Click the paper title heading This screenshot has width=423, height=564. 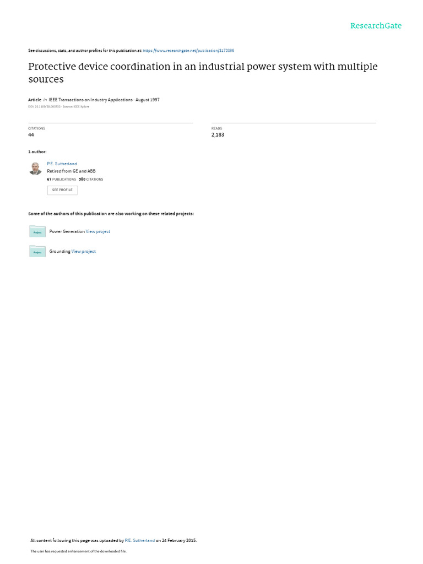203,73
